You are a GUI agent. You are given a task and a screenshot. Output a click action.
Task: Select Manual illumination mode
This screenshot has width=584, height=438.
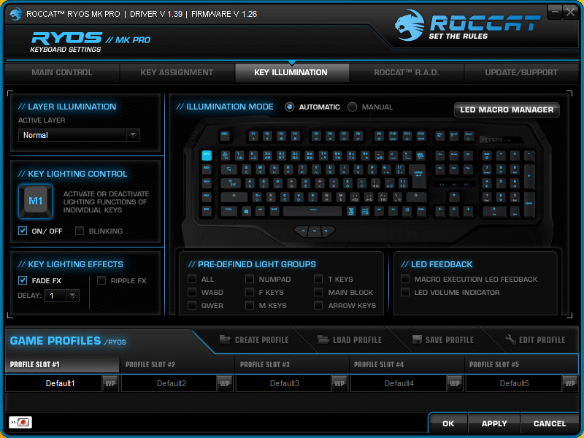point(352,107)
